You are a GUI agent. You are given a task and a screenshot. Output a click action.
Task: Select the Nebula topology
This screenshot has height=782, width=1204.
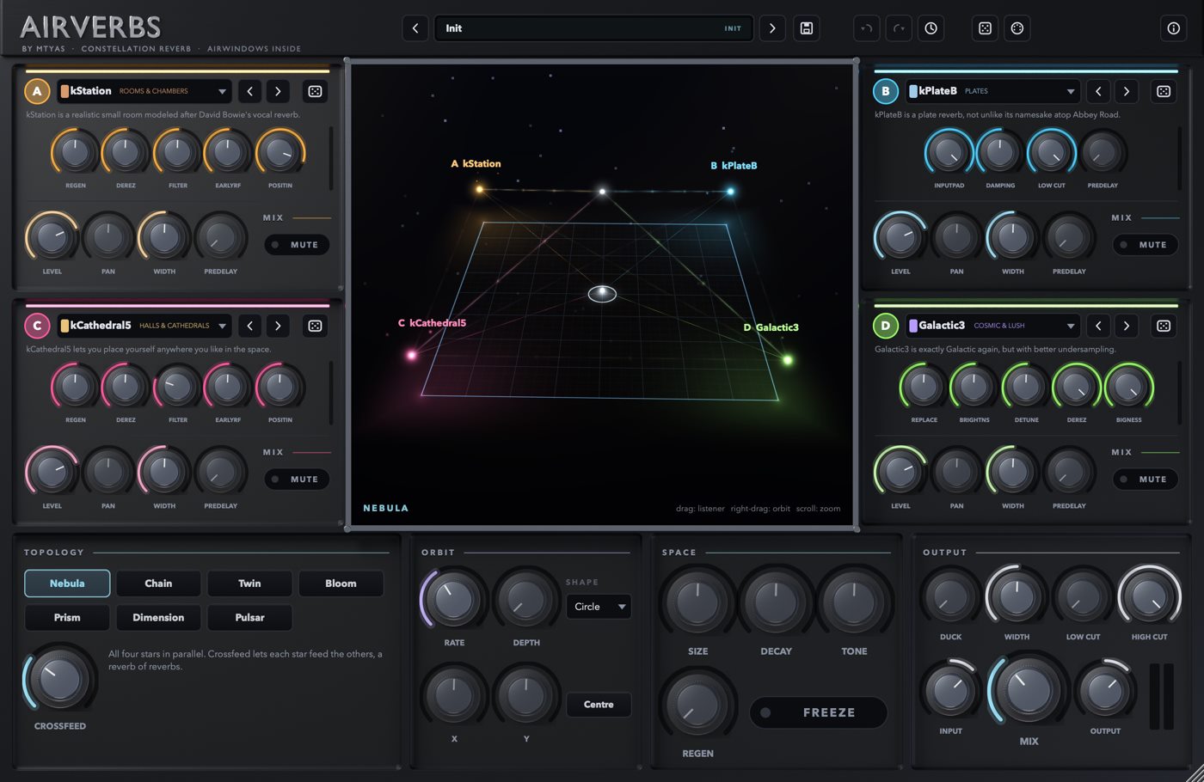67,583
